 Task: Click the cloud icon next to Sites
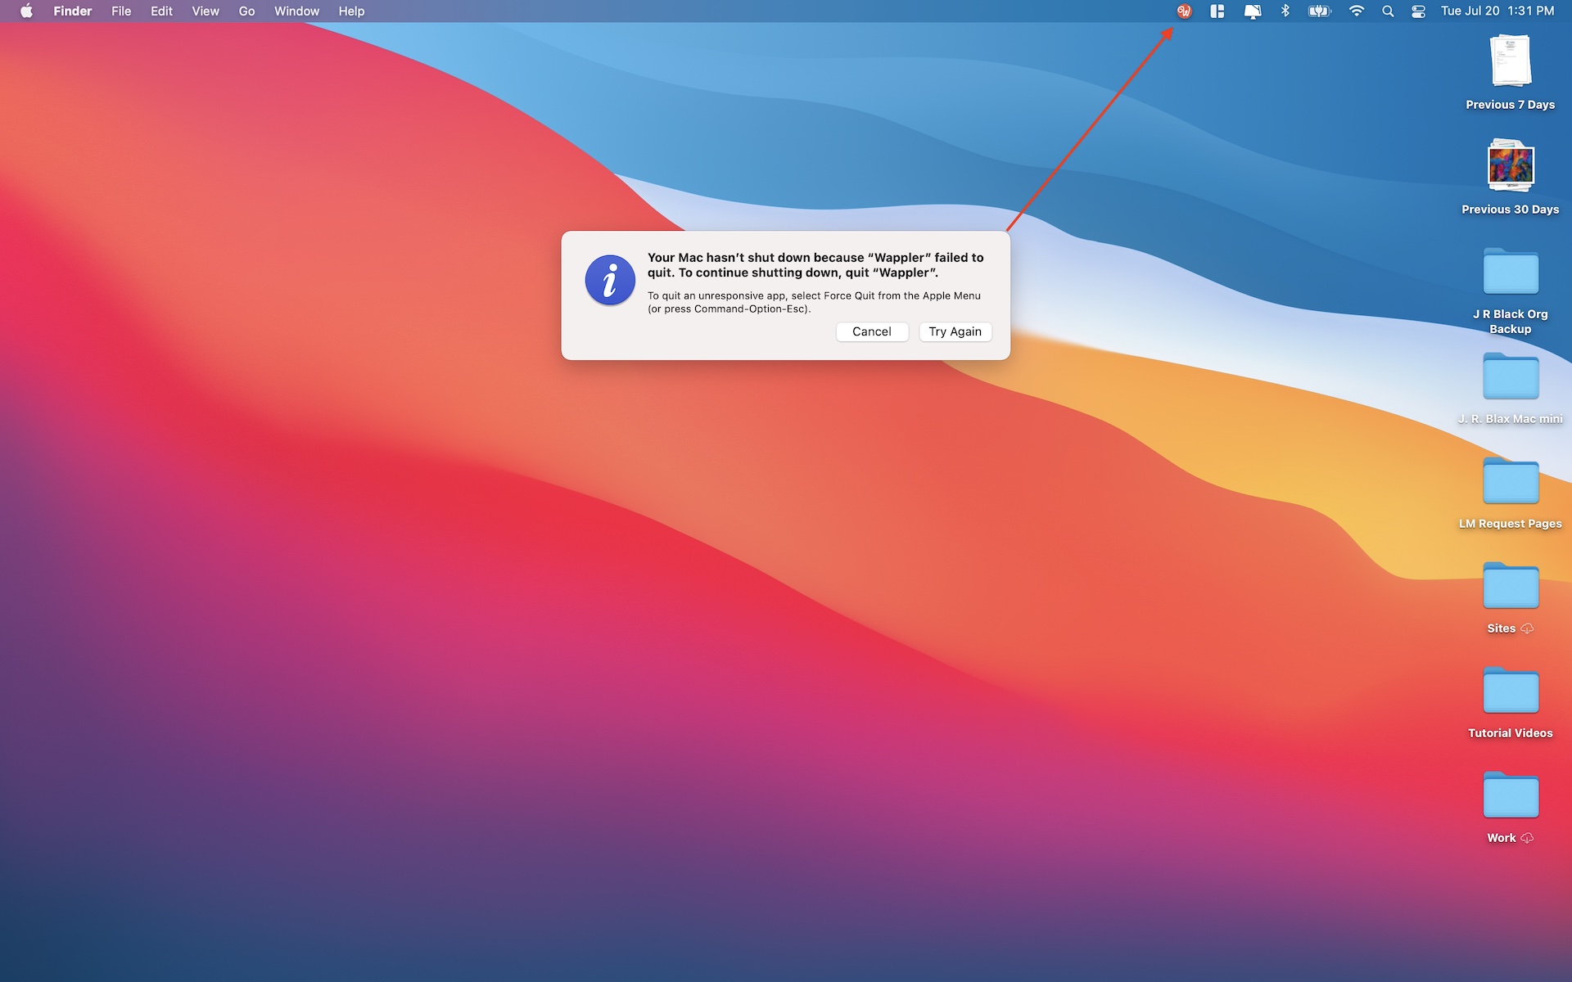click(1527, 628)
